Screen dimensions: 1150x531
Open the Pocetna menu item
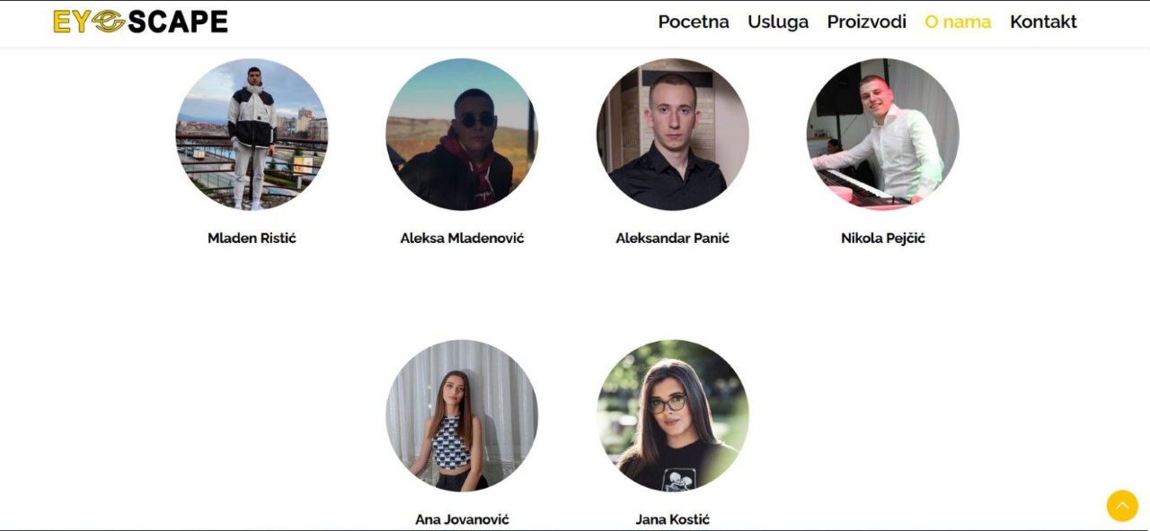coord(694,22)
